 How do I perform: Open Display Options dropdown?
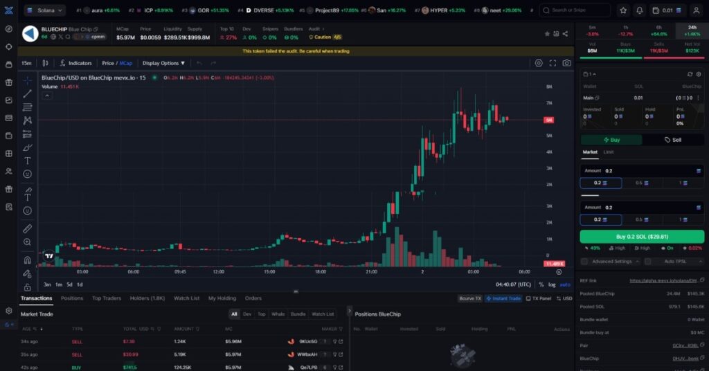coord(163,63)
